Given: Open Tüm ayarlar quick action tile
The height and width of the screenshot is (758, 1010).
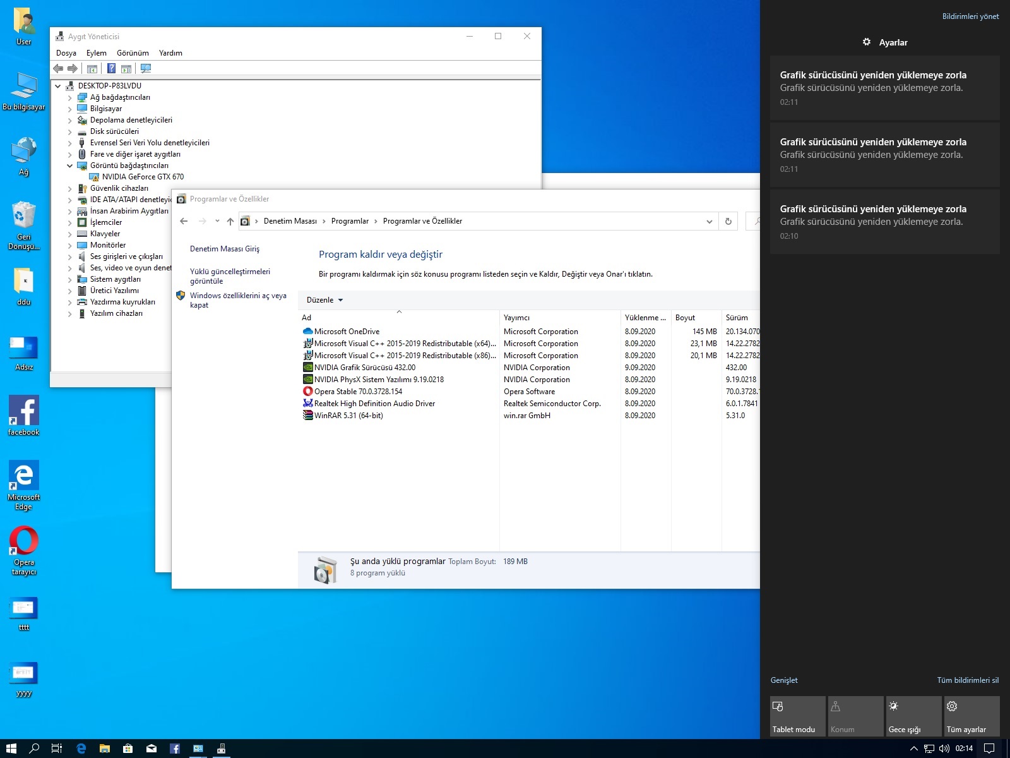Looking at the screenshot, I should coord(972,716).
